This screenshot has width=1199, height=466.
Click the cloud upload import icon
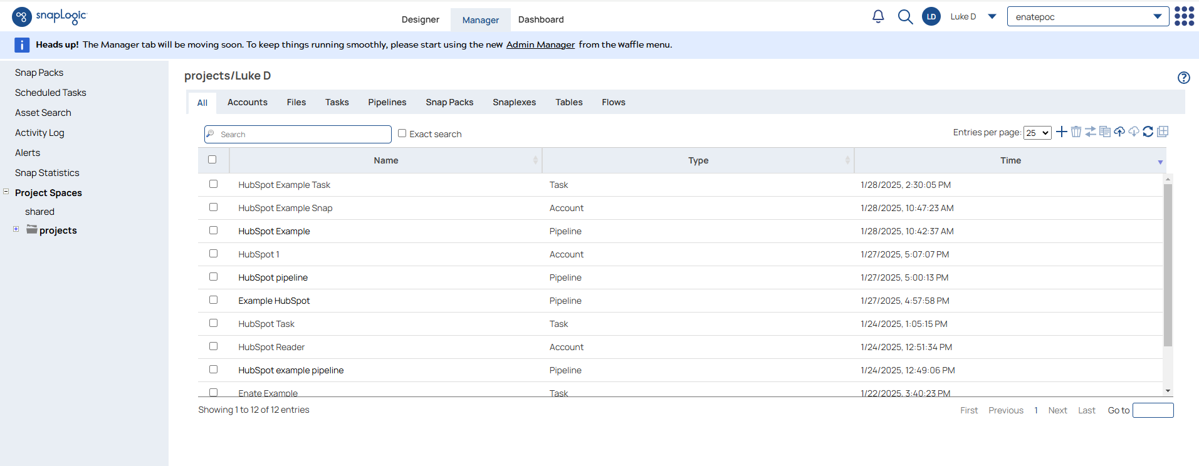click(1119, 132)
